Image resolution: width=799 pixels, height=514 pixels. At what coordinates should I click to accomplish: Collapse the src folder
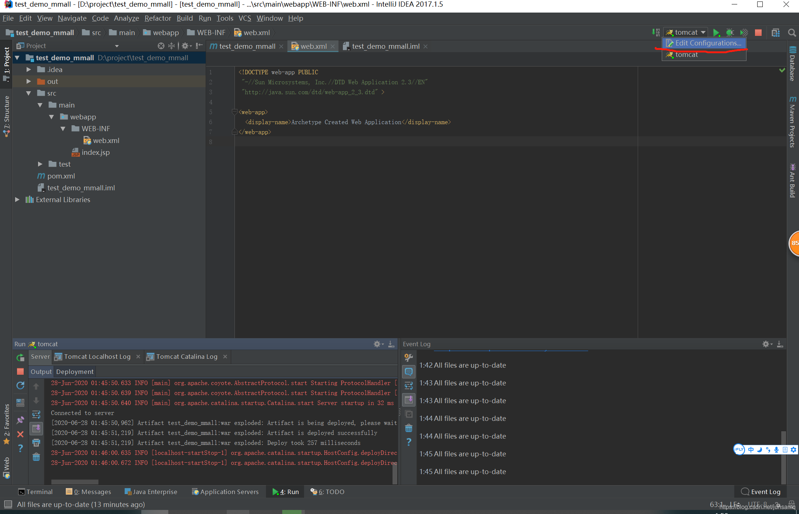(28, 93)
